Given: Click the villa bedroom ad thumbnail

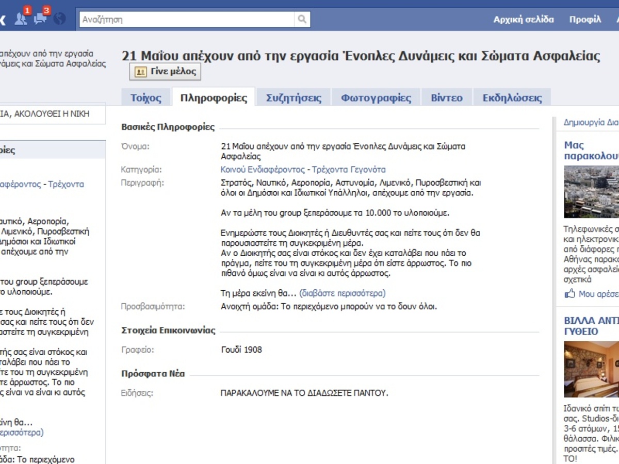Looking at the screenshot, I should pyautogui.click(x=591, y=369).
